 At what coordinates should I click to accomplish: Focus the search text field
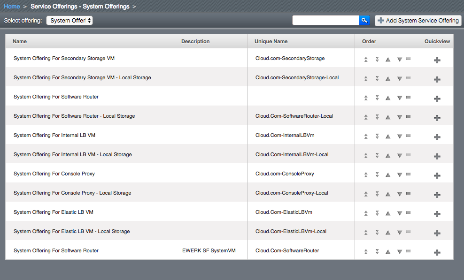point(325,20)
